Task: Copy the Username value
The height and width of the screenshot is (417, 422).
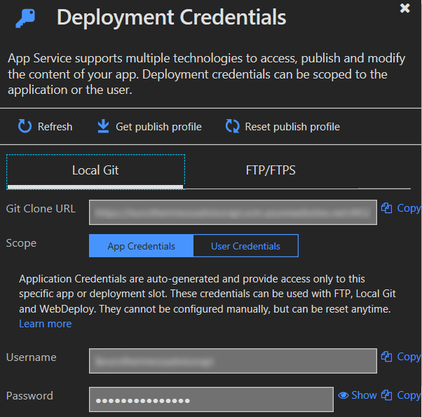Action: pos(401,357)
